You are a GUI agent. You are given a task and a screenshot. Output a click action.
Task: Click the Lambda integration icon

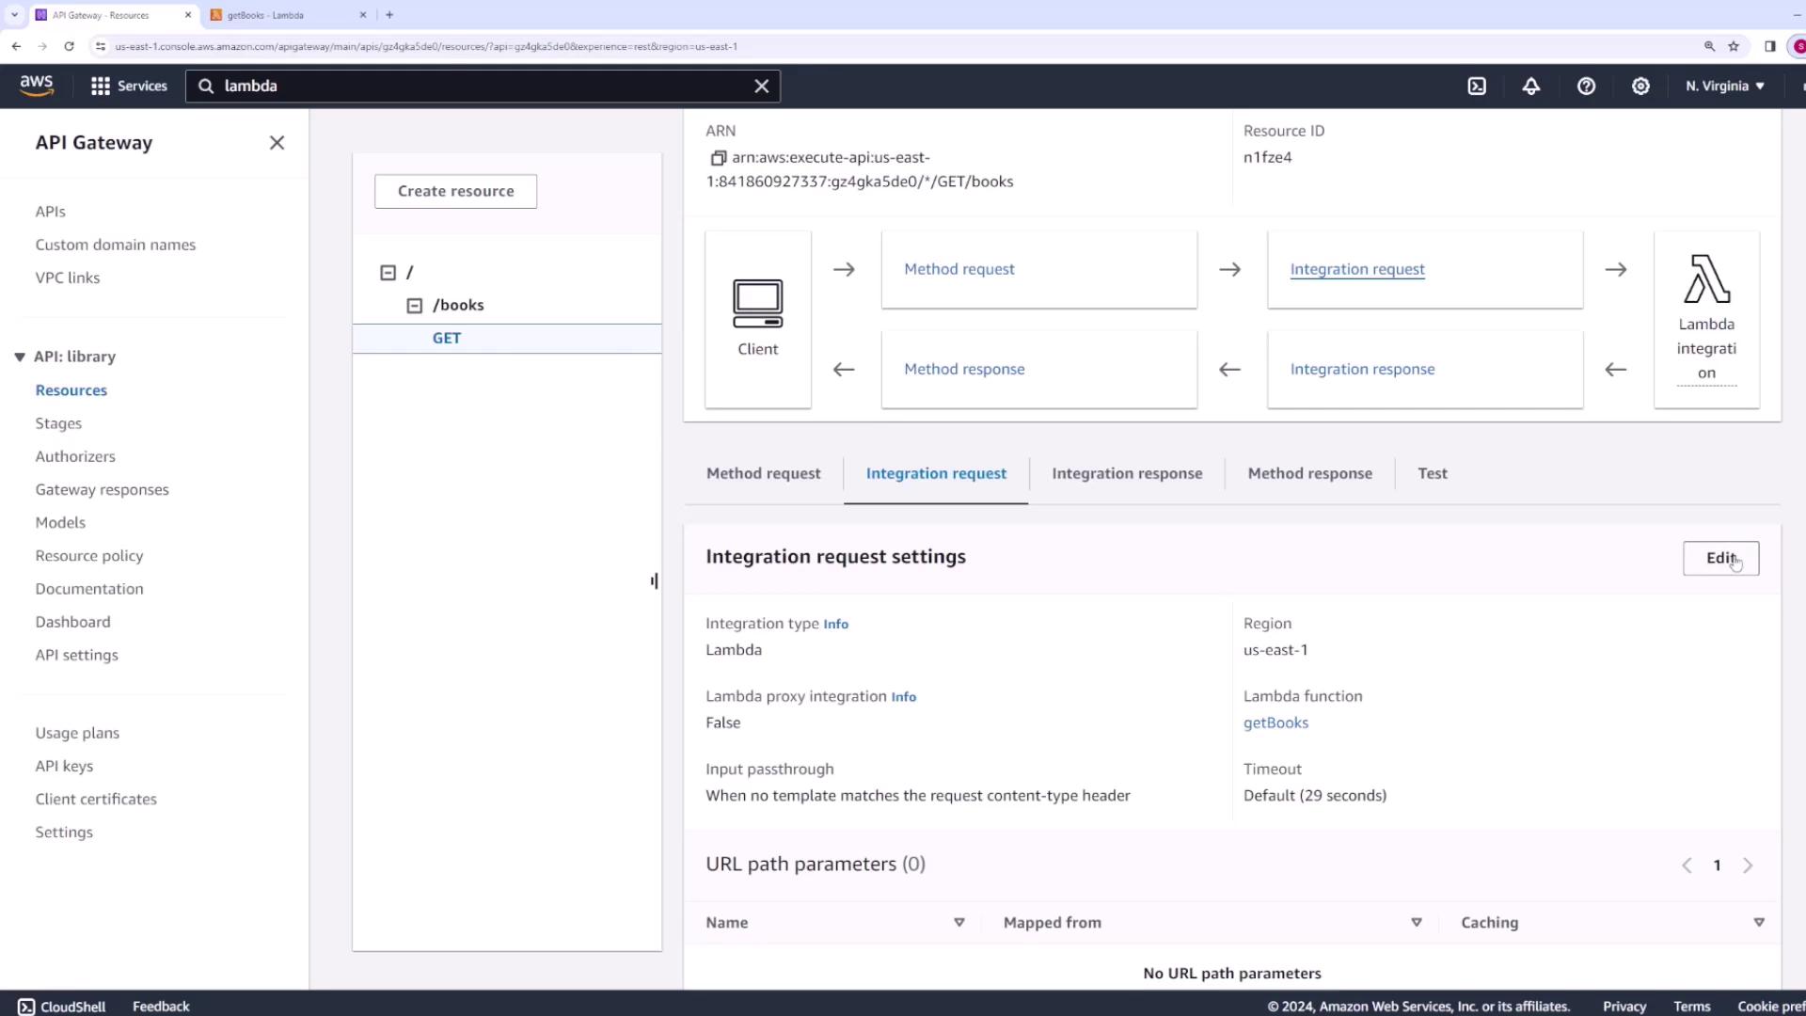[1706, 278]
